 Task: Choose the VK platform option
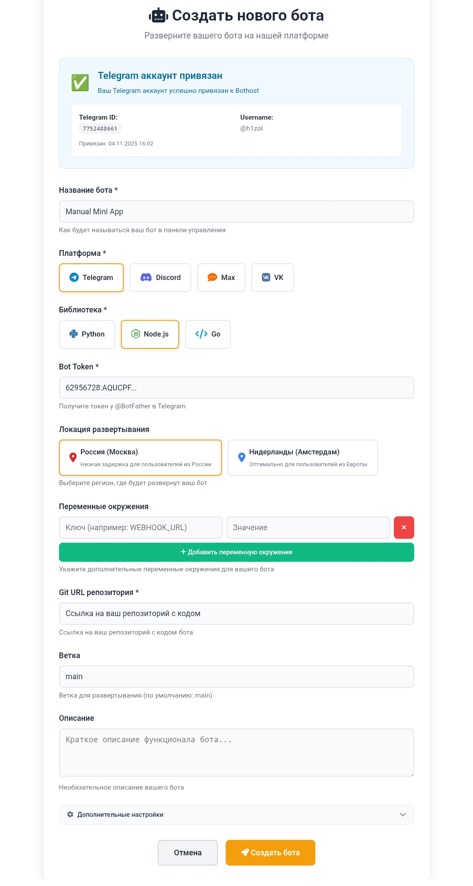click(272, 277)
